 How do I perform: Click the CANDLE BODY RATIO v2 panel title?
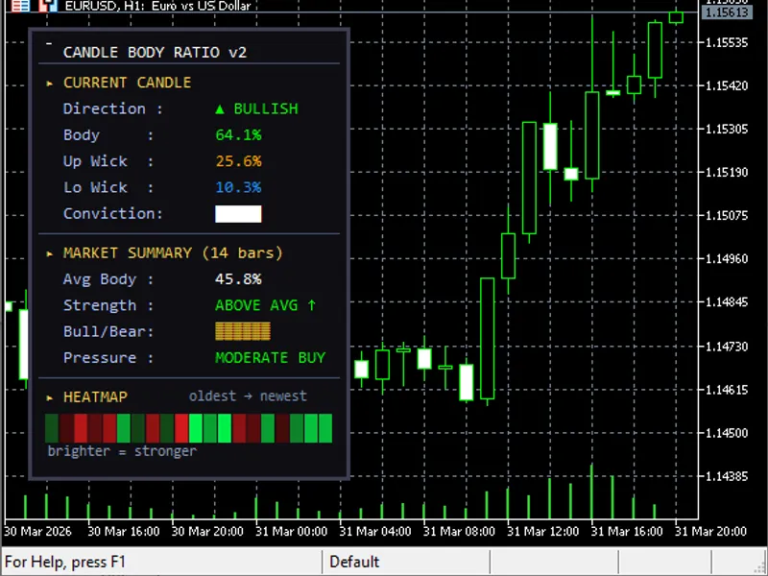pos(155,52)
